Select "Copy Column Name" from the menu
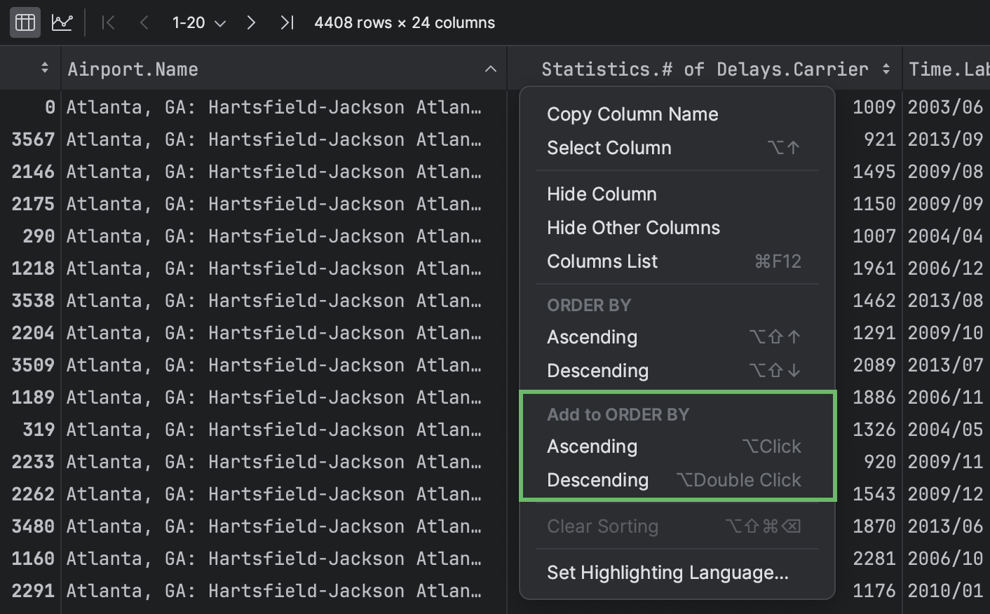Image resolution: width=990 pixels, height=614 pixels. (632, 114)
